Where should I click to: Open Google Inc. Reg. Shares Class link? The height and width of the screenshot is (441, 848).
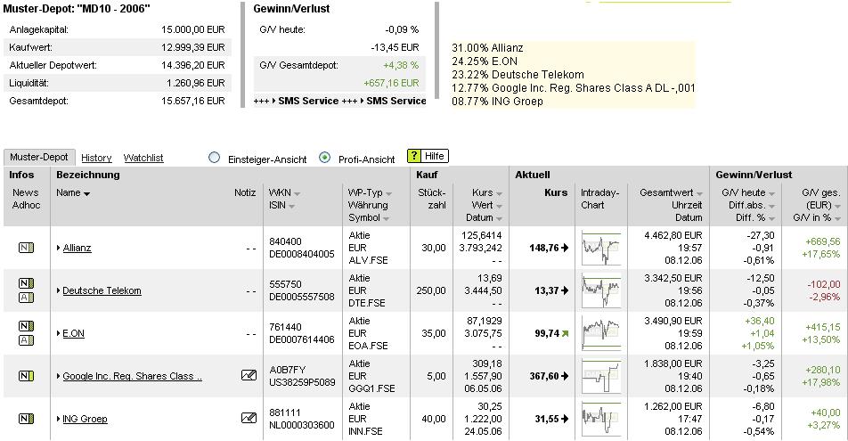(x=132, y=376)
